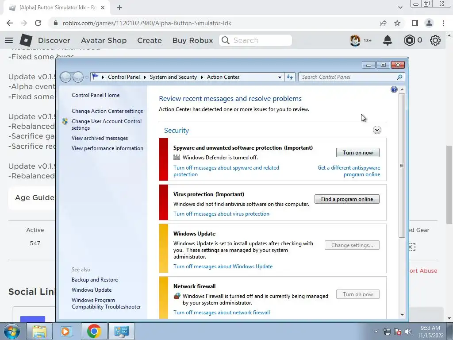The height and width of the screenshot is (340, 453).
Task: Open the taskbar clock showing 9:53 AM
Action: [x=430, y=332]
